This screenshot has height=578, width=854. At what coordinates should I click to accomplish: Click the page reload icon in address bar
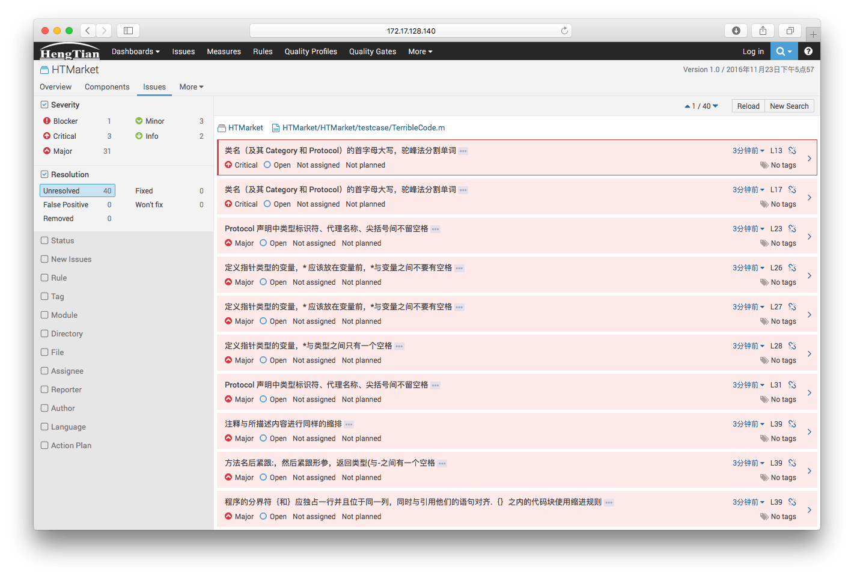click(x=564, y=31)
